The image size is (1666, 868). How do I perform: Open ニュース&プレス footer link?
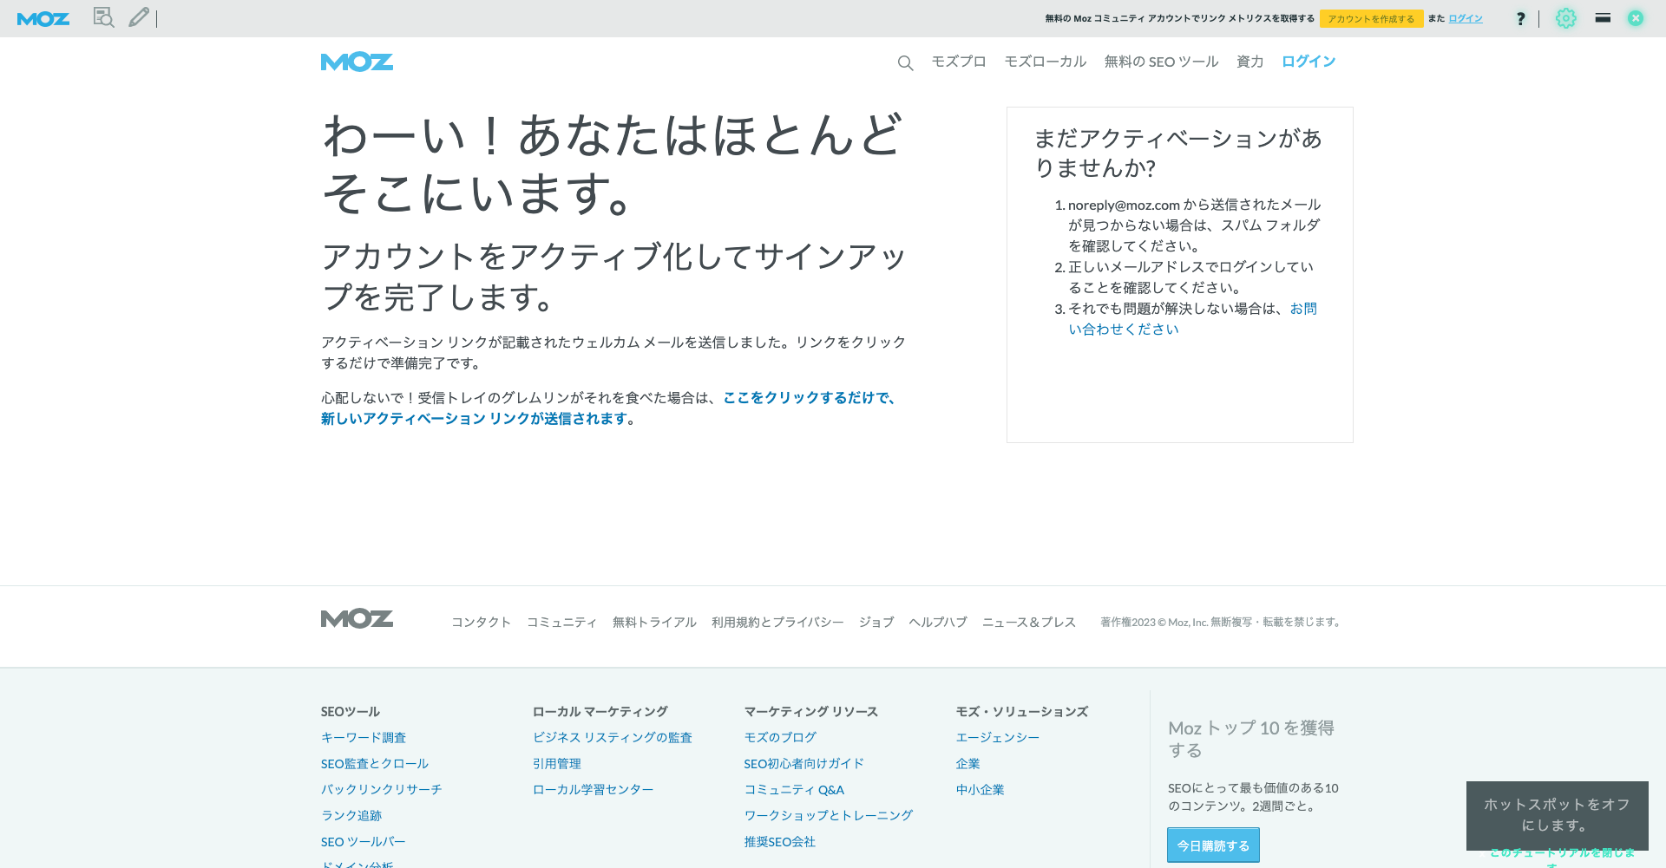coord(1029,622)
